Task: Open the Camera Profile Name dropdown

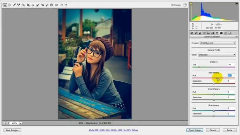Action: click(217, 55)
